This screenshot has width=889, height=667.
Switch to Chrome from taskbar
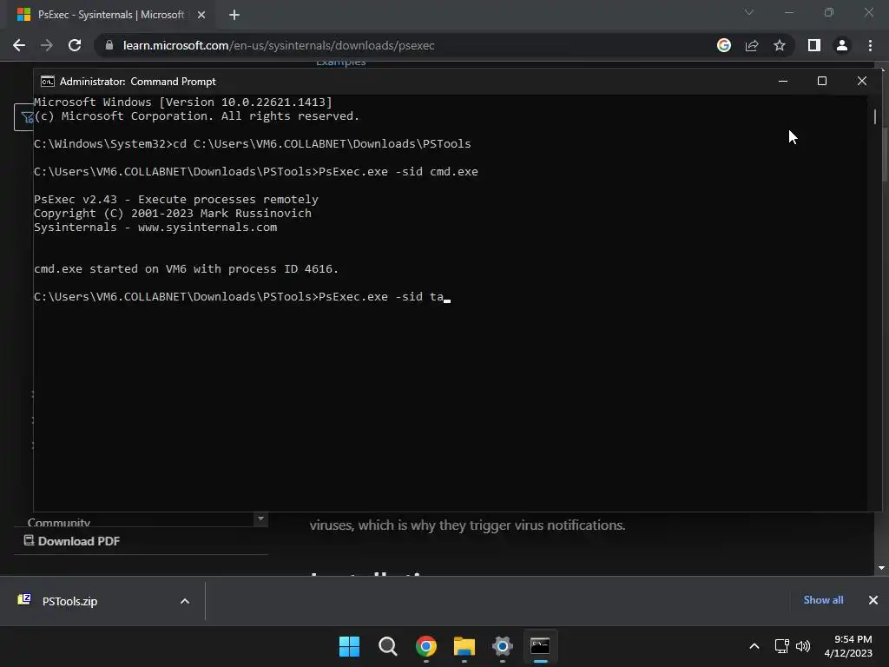click(425, 646)
